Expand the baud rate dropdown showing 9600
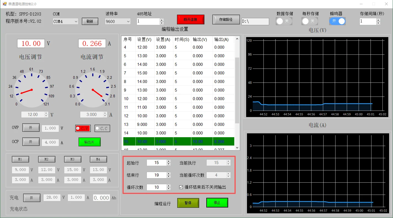This screenshot has width=393, height=218. point(118,21)
